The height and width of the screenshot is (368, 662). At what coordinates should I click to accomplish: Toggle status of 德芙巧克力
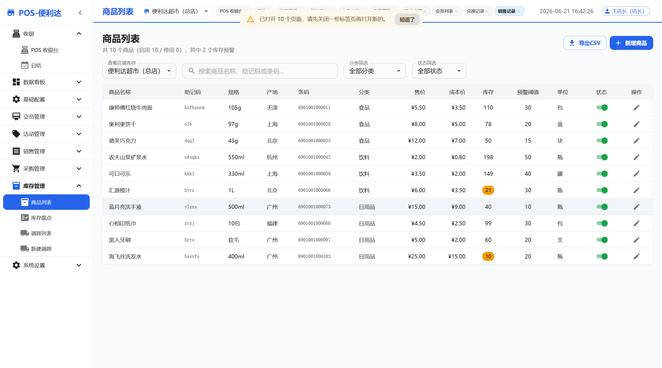coord(602,141)
